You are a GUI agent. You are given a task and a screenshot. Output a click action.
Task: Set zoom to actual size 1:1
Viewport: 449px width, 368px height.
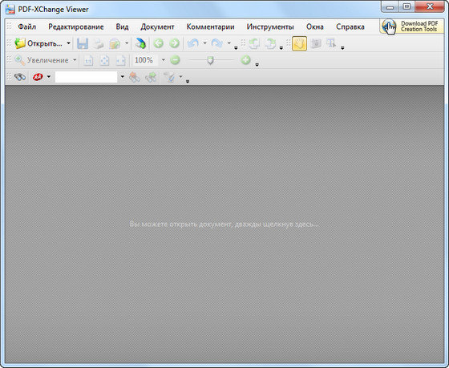pyautogui.click(x=88, y=60)
